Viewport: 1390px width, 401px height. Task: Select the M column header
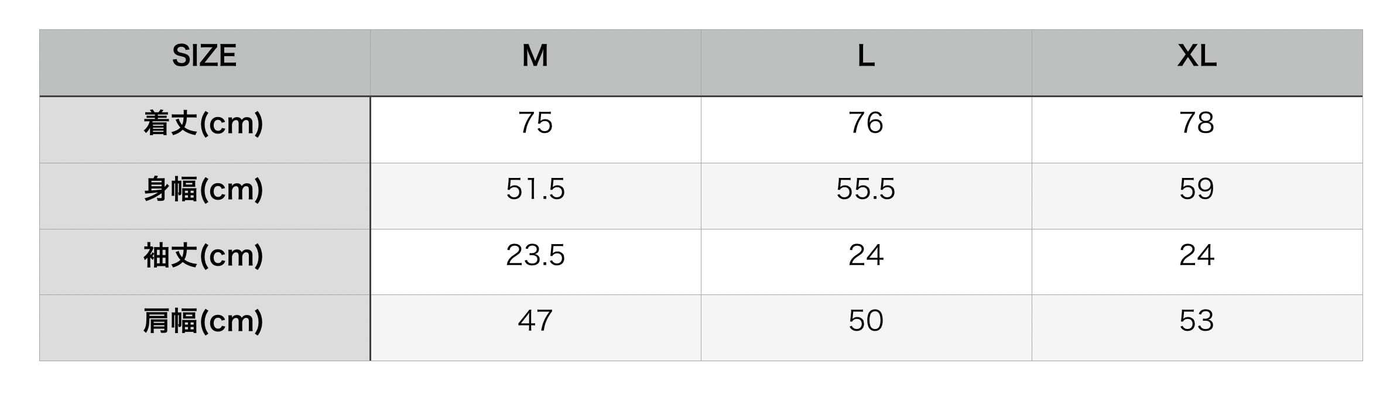535,56
